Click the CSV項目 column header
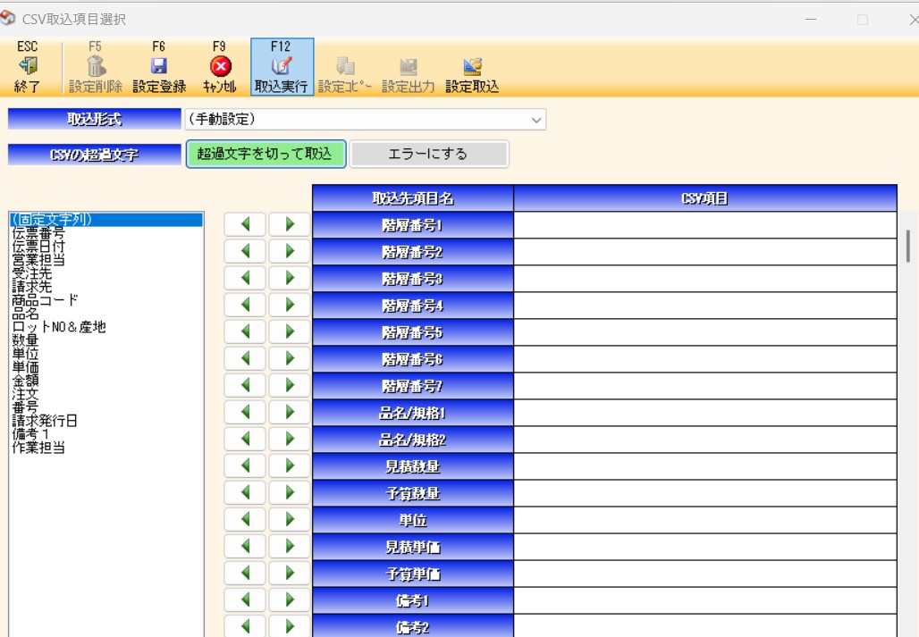 tap(704, 198)
